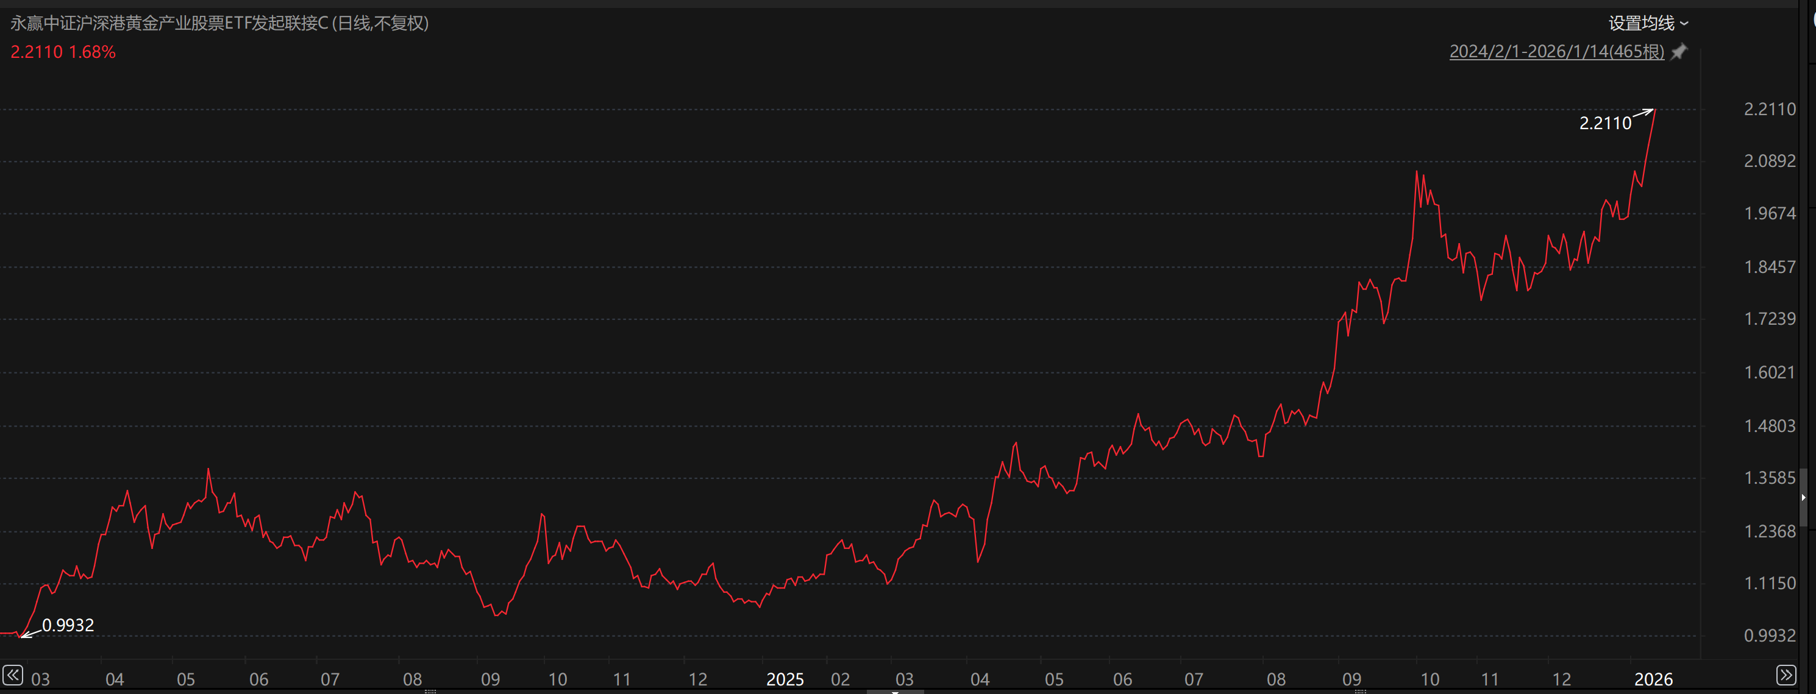This screenshot has width=1816, height=694.
Task: Expand the right side panel arrow
Action: [1803, 497]
